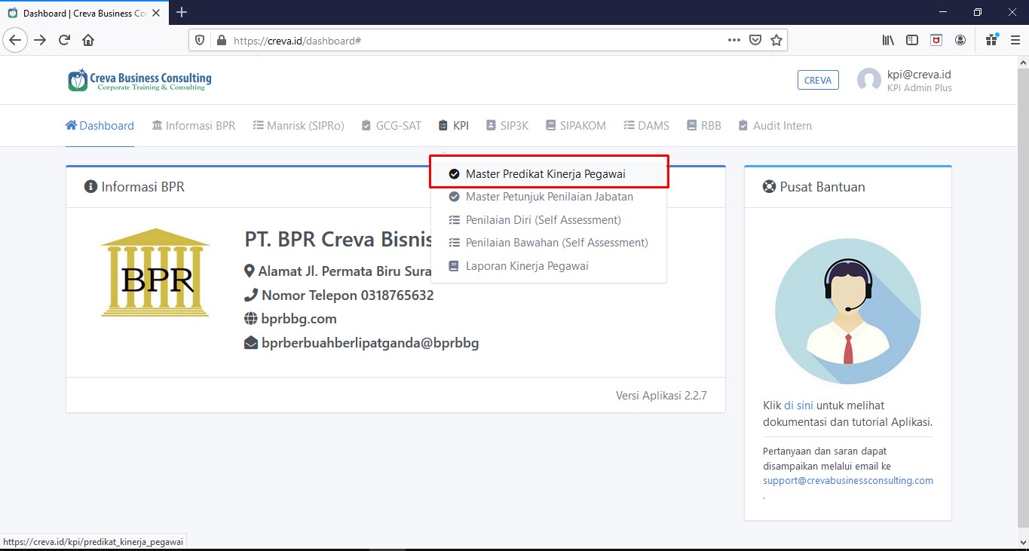Reload the current page

click(64, 40)
